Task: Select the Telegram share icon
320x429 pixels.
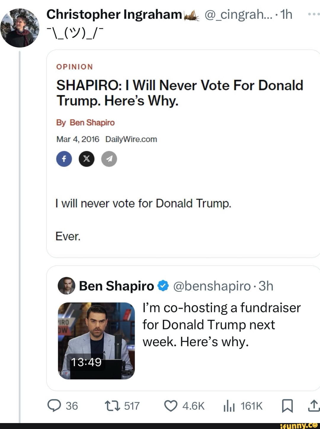Action: (x=109, y=159)
